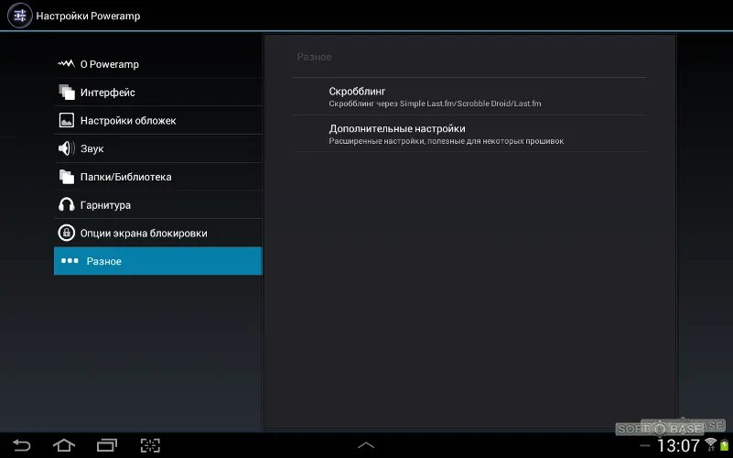Open the Скробблинг setting

point(469,96)
